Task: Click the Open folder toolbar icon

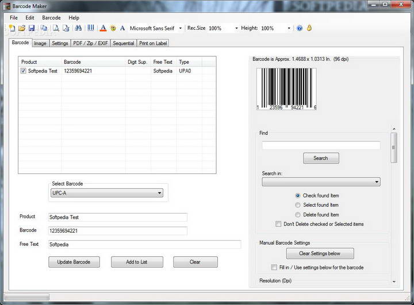Action: click(22, 28)
